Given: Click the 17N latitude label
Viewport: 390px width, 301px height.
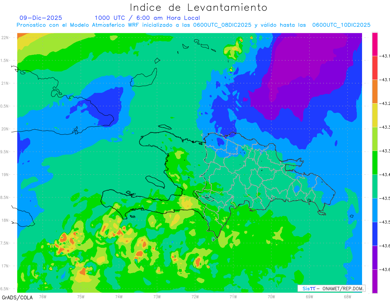Looking at the screenshot, I should pos(6,266).
